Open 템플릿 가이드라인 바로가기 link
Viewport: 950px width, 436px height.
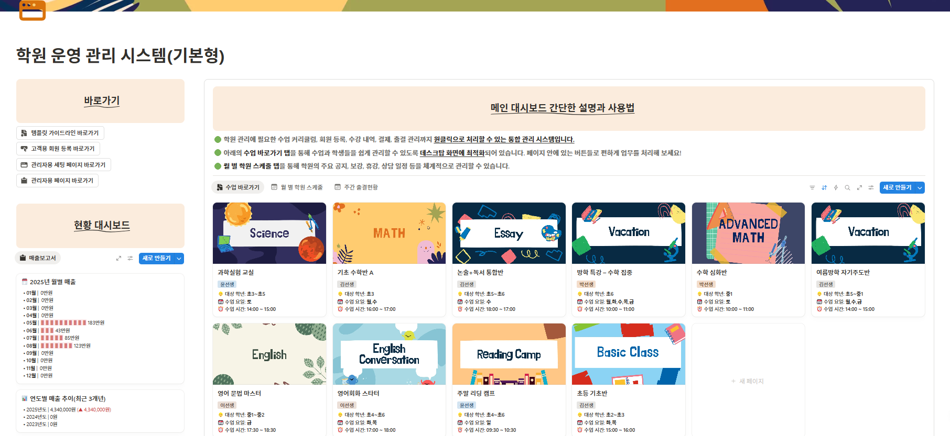(60, 133)
